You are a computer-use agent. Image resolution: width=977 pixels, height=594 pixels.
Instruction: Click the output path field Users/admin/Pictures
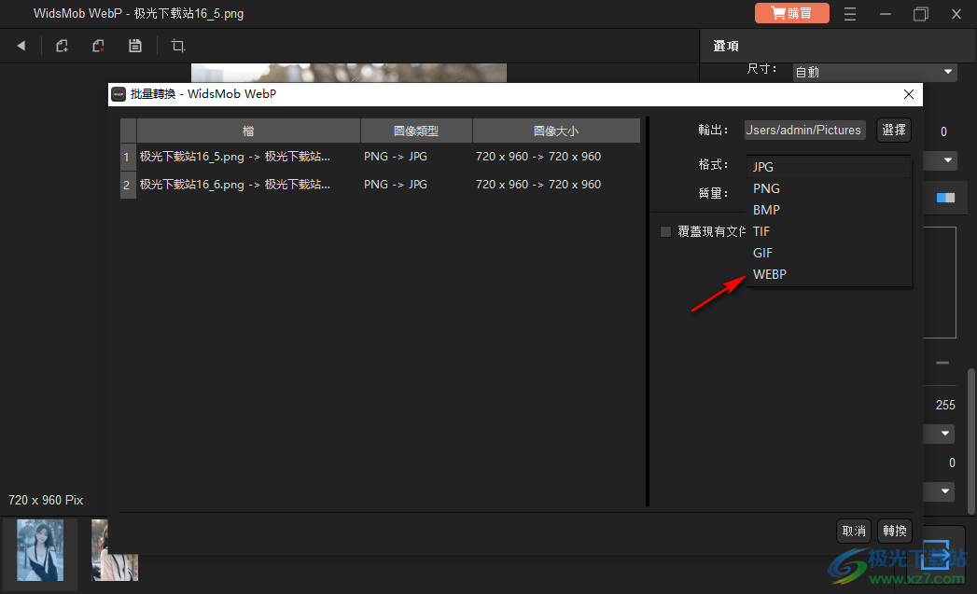coord(804,131)
